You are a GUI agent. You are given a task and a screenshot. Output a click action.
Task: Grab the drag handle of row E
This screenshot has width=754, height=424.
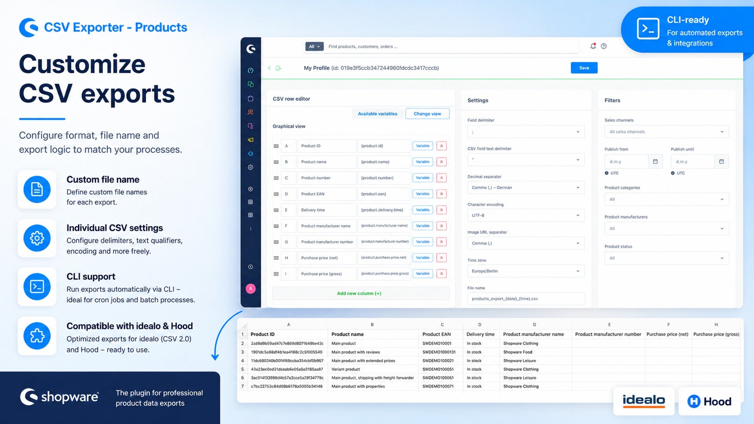[x=276, y=210]
